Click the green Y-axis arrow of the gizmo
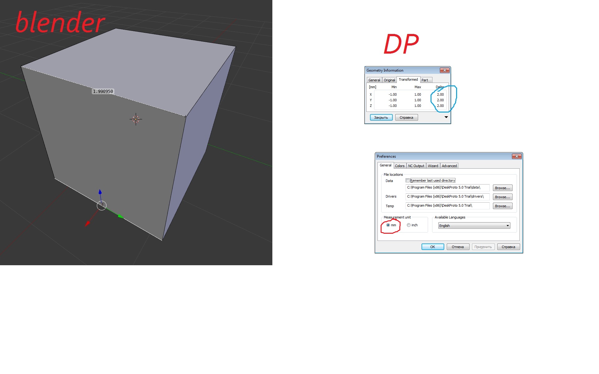This screenshot has height=374, width=599. [x=121, y=216]
